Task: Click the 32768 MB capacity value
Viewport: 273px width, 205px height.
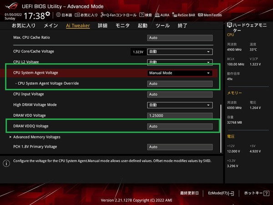Action: tap(234, 123)
